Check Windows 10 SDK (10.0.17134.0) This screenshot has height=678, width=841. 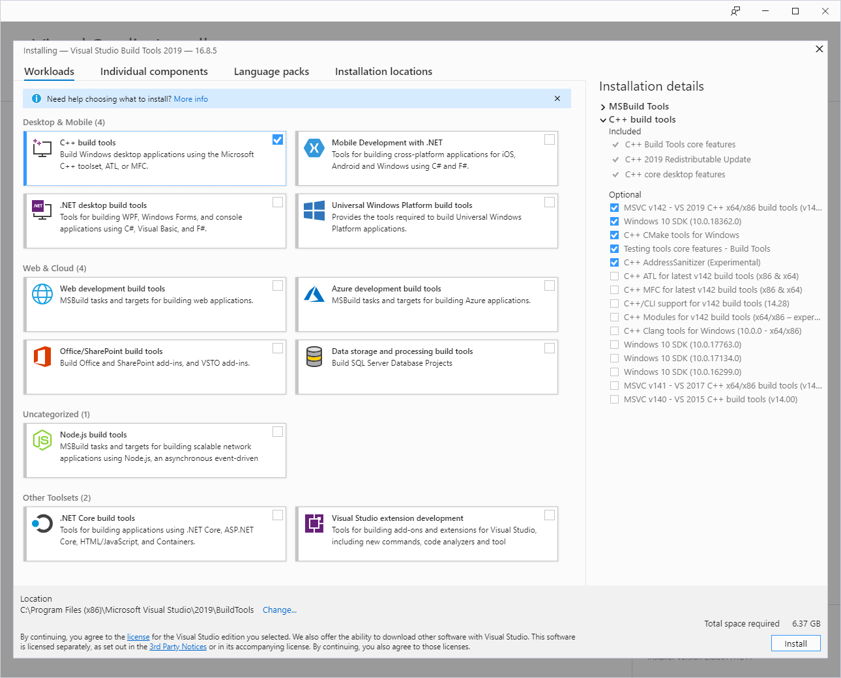pyautogui.click(x=614, y=359)
